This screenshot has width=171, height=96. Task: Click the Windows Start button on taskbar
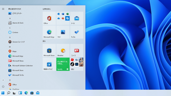tap(3, 93)
